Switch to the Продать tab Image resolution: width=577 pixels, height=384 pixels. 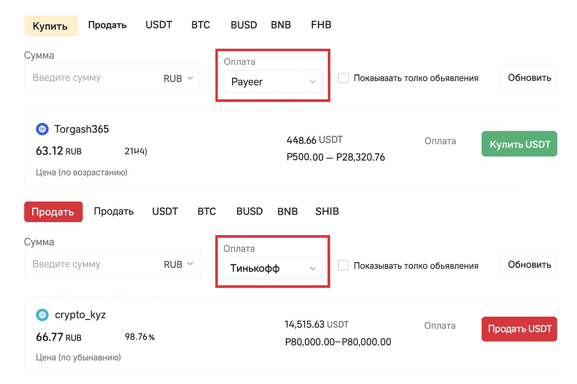click(x=53, y=212)
